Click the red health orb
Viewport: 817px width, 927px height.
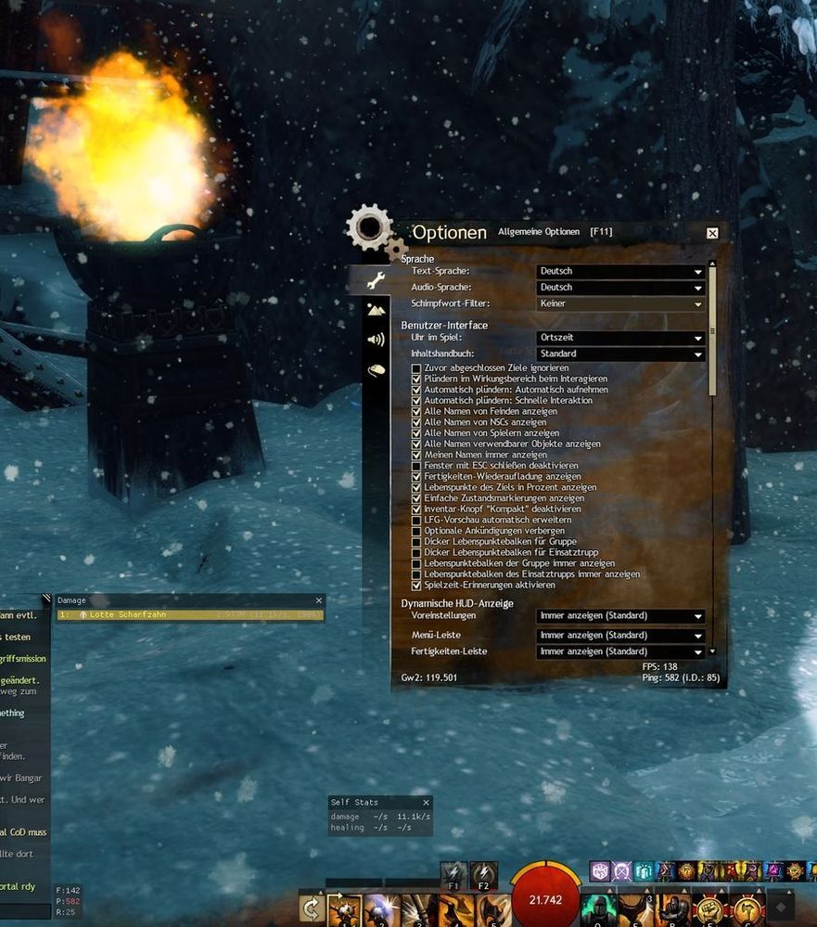point(545,898)
